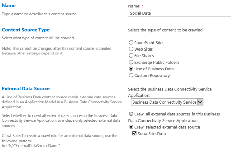
Task: Pick the Exchange Public Folders option
Action: tap(131, 62)
